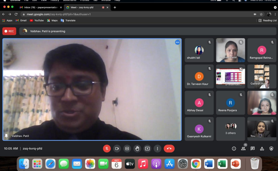
Task: Select Reena Poojara participant tile
Action: point(230,103)
